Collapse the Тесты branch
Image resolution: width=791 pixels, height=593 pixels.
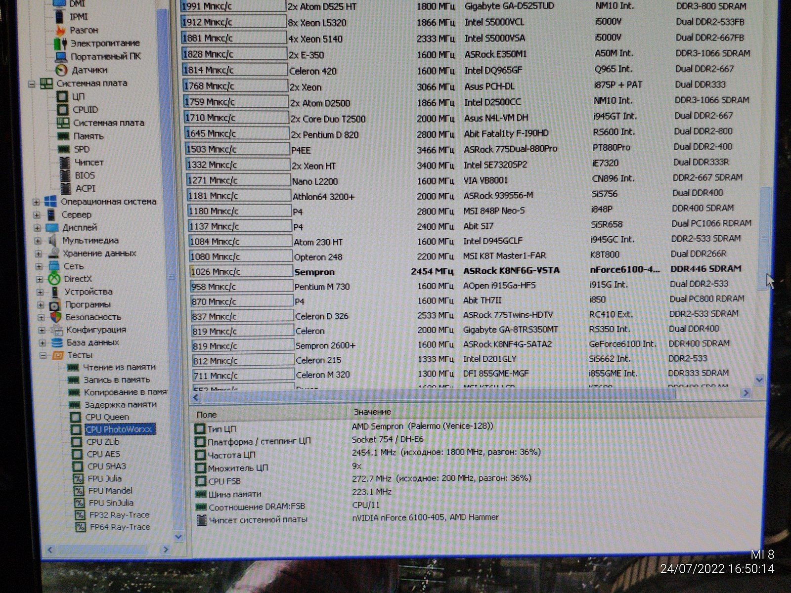pos(43,356)
